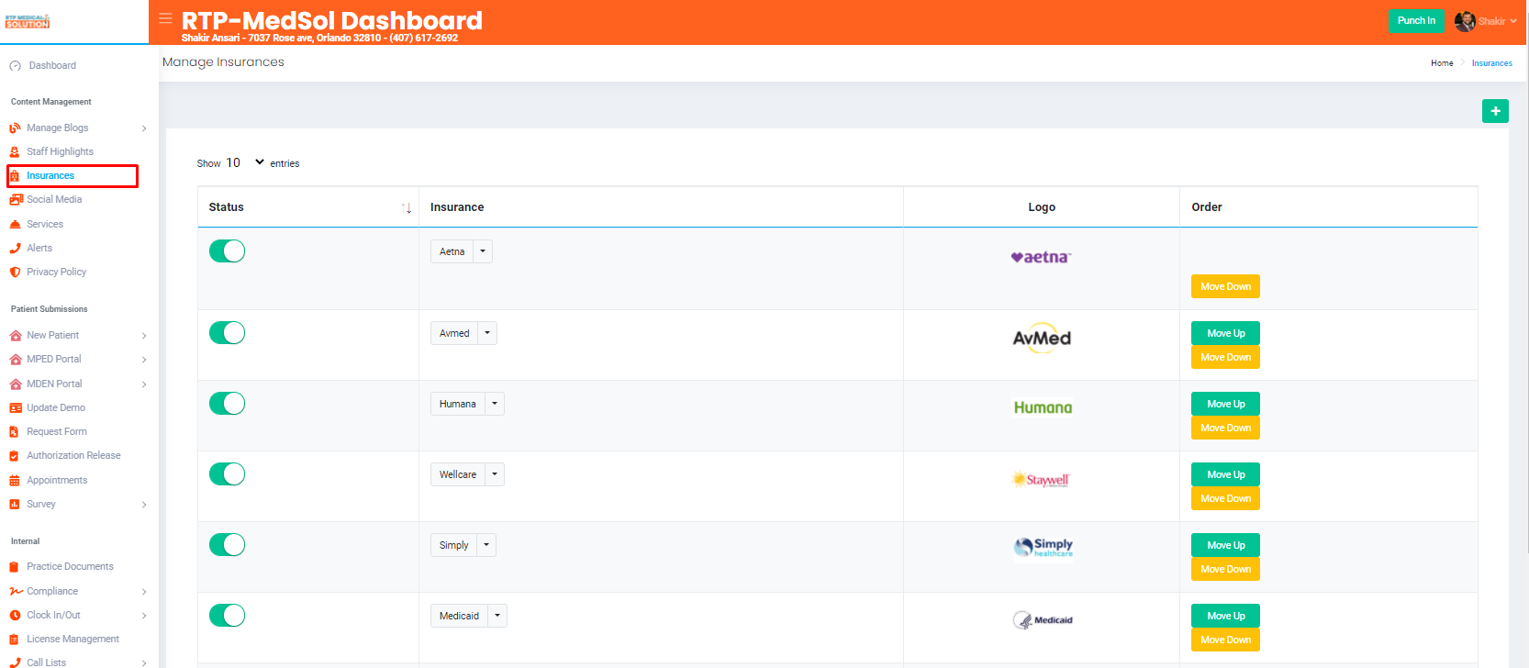Click the Survey chart icon

[x=15, y=505]
